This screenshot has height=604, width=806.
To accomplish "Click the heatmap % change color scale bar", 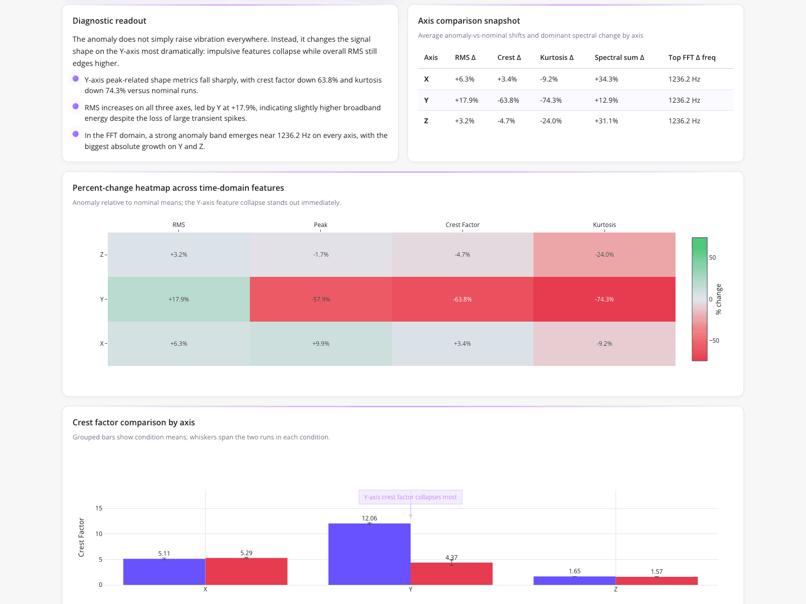I will (700, 299).
